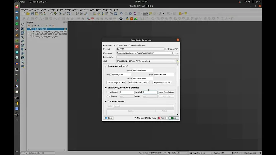The height and width of the screenshot is (155, 276).
Task: Open the Processing menu
Action: [x=107, y=10]
